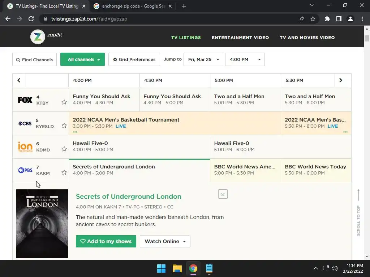Click the scrollbar down arrow
Screen dimensions: 370x277
(x=367, y=256)
